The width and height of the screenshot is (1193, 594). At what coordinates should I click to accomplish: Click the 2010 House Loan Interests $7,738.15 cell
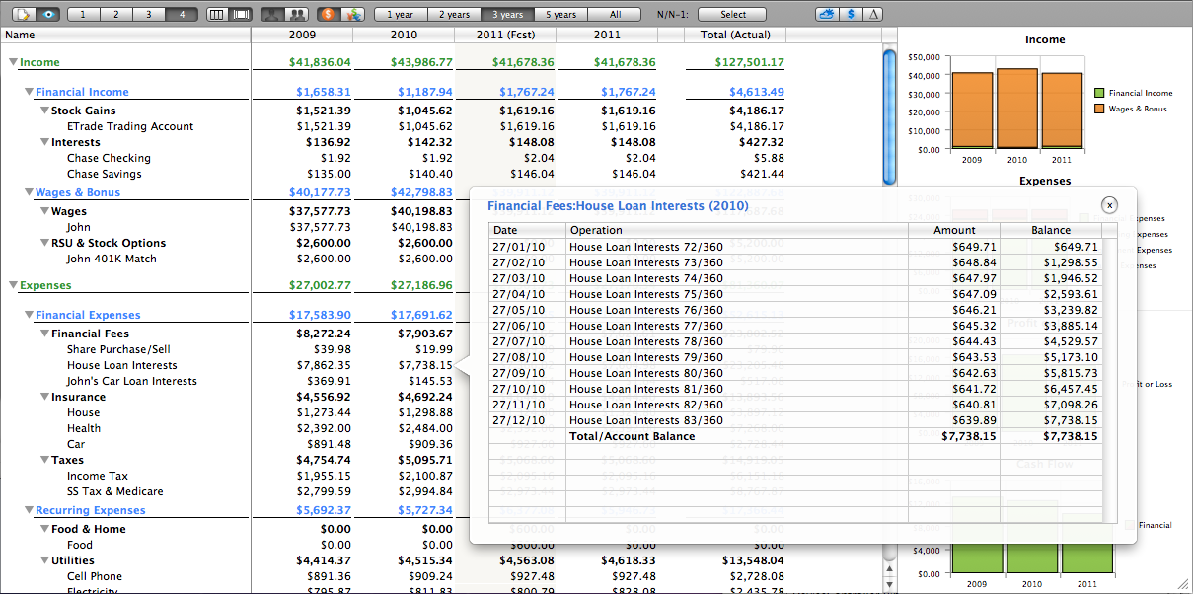[x=425, y=365]
